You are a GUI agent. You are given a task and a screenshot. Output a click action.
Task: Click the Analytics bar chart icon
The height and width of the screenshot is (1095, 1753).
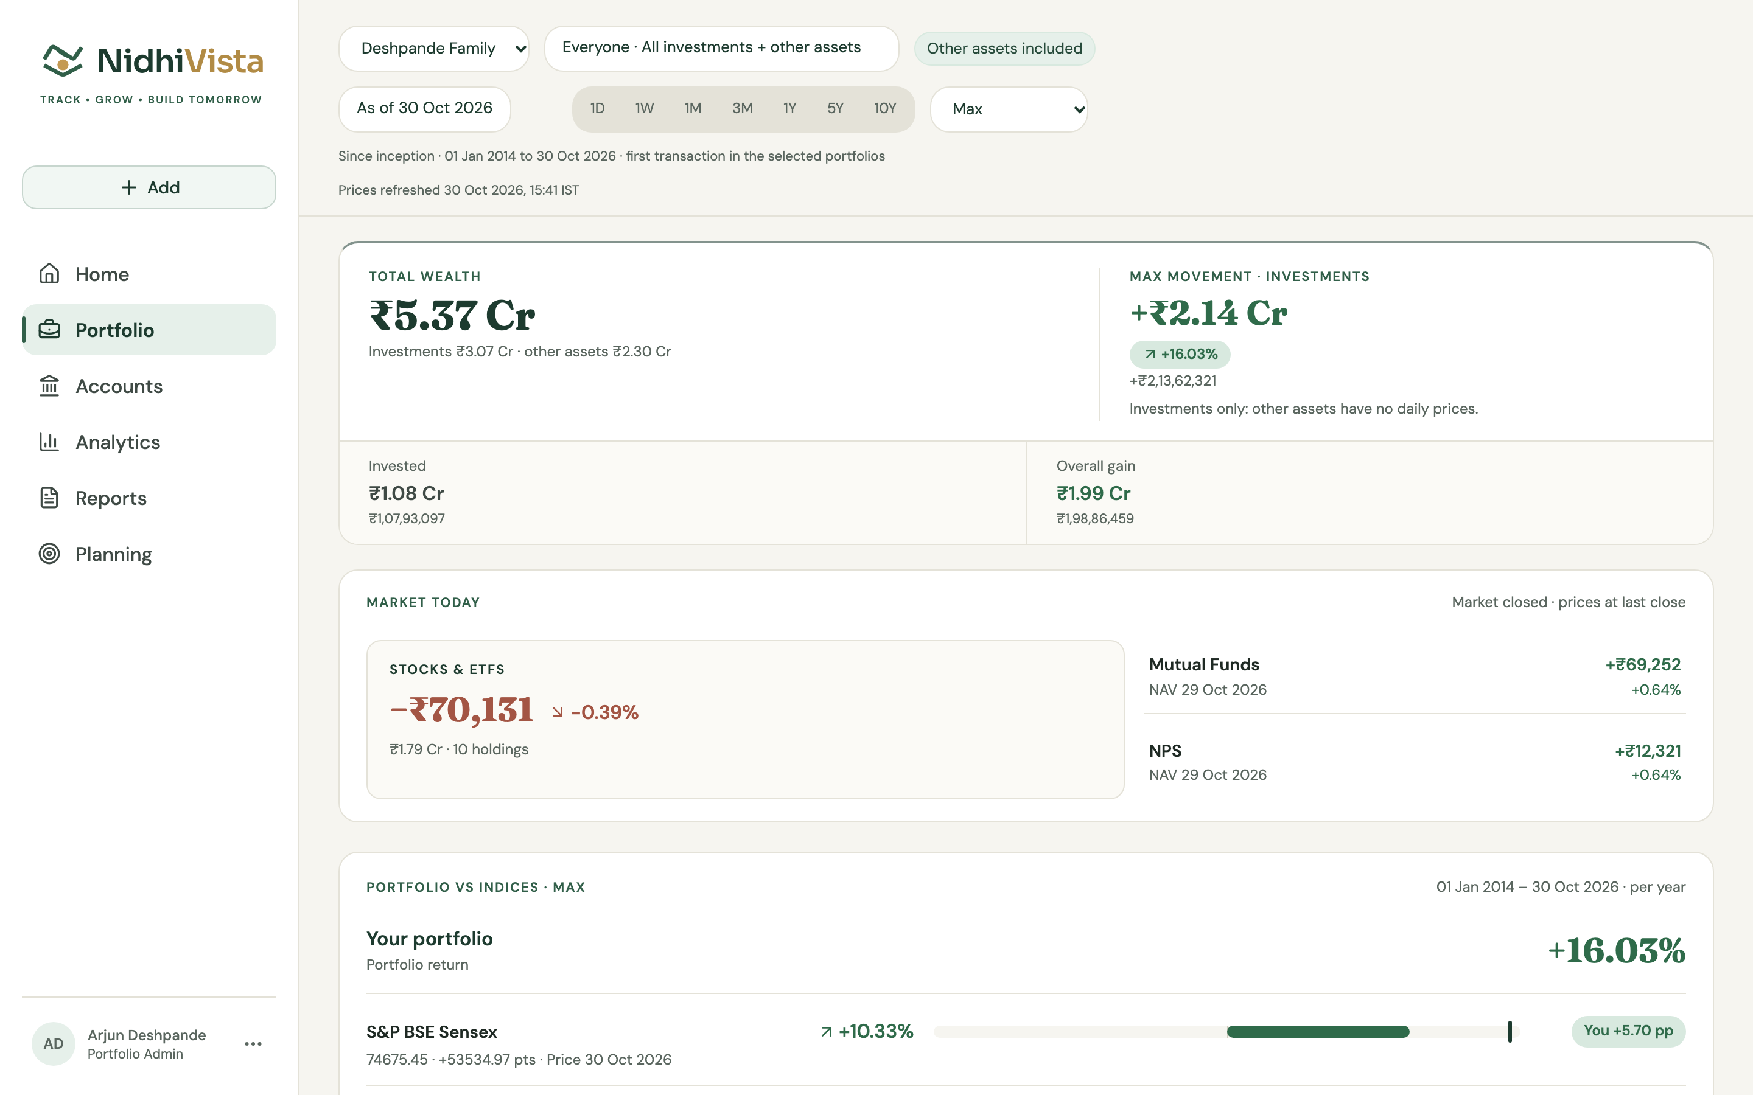[49, 442]
